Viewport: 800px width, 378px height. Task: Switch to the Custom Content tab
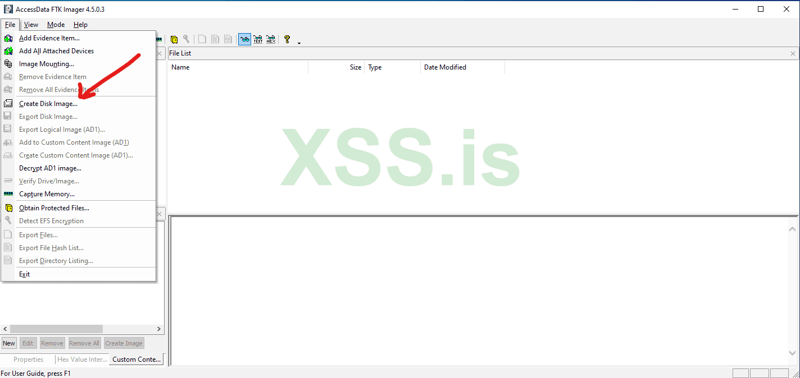point(135,359)
